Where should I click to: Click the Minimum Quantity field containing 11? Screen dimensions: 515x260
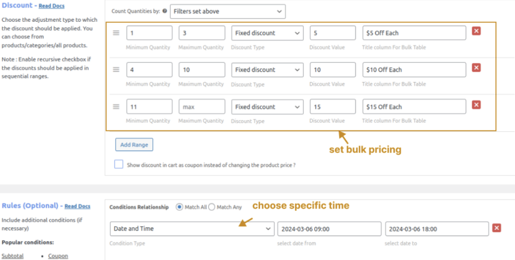[x=149, y=107]
